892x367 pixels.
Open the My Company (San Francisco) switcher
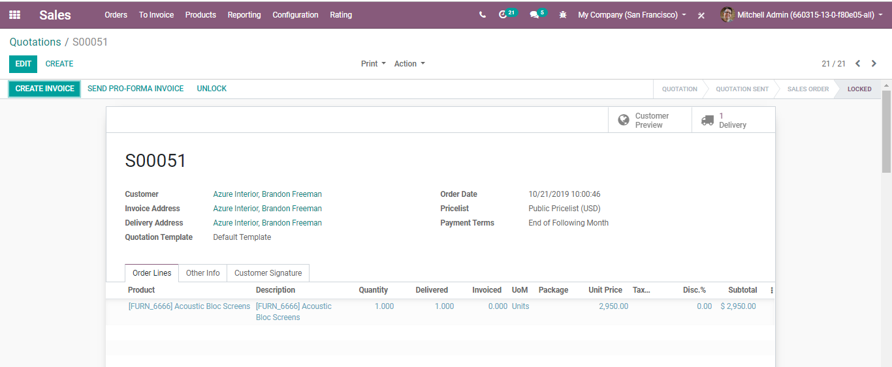tap(631, 15)
